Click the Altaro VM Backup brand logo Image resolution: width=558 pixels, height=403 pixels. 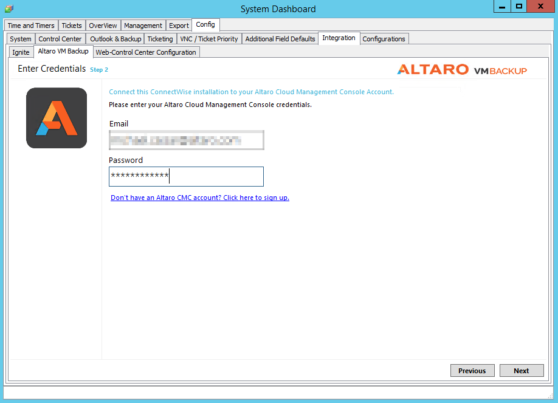click(x=462, y=70)
